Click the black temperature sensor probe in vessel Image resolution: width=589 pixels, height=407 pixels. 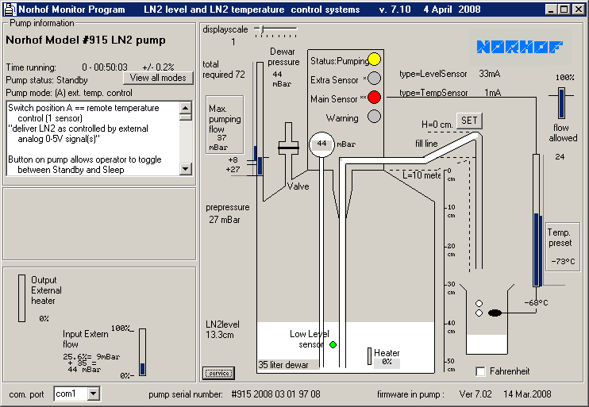point(495,313)
